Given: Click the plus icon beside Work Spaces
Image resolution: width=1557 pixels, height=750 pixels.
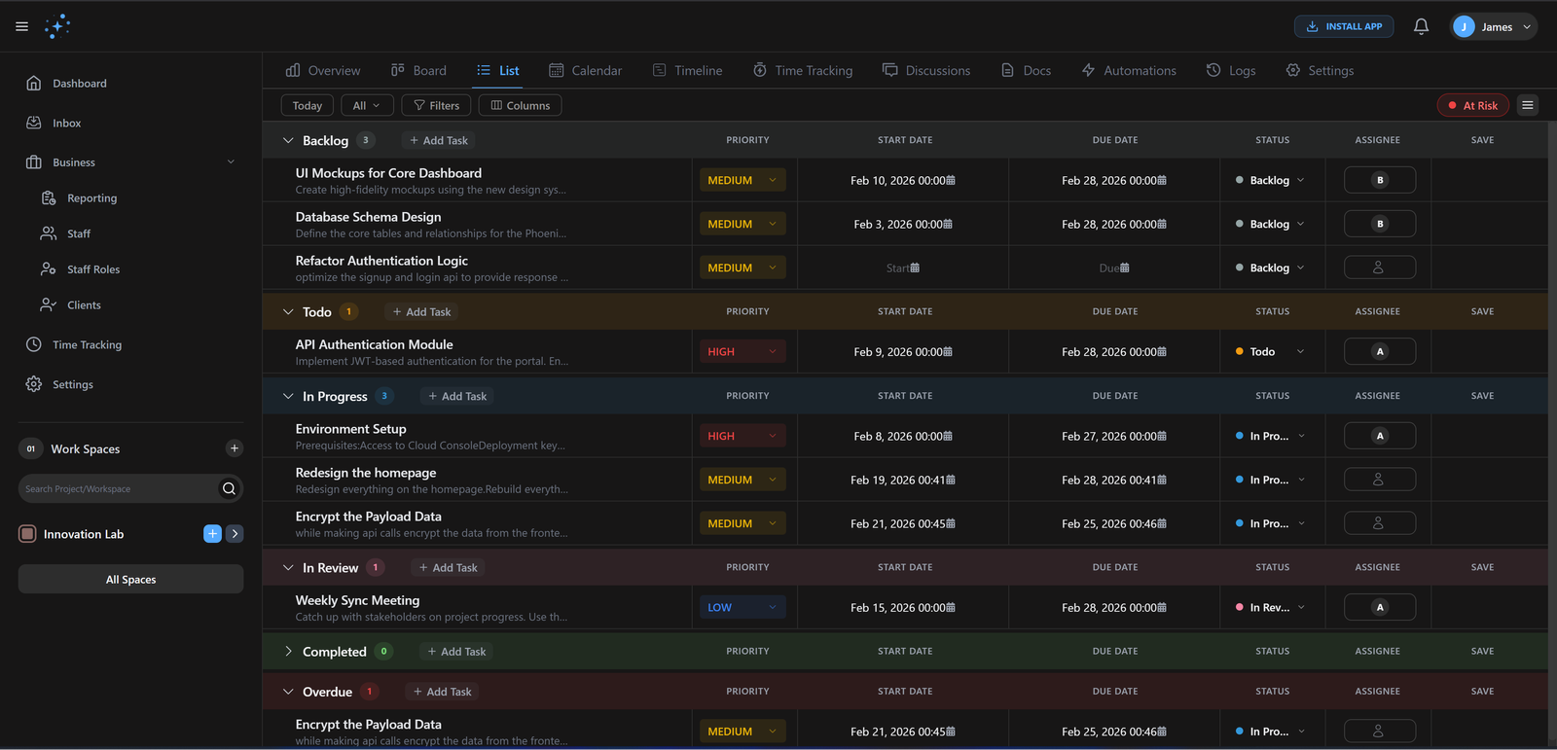Looking at the screenshot, I should click(x=234, y=448).
